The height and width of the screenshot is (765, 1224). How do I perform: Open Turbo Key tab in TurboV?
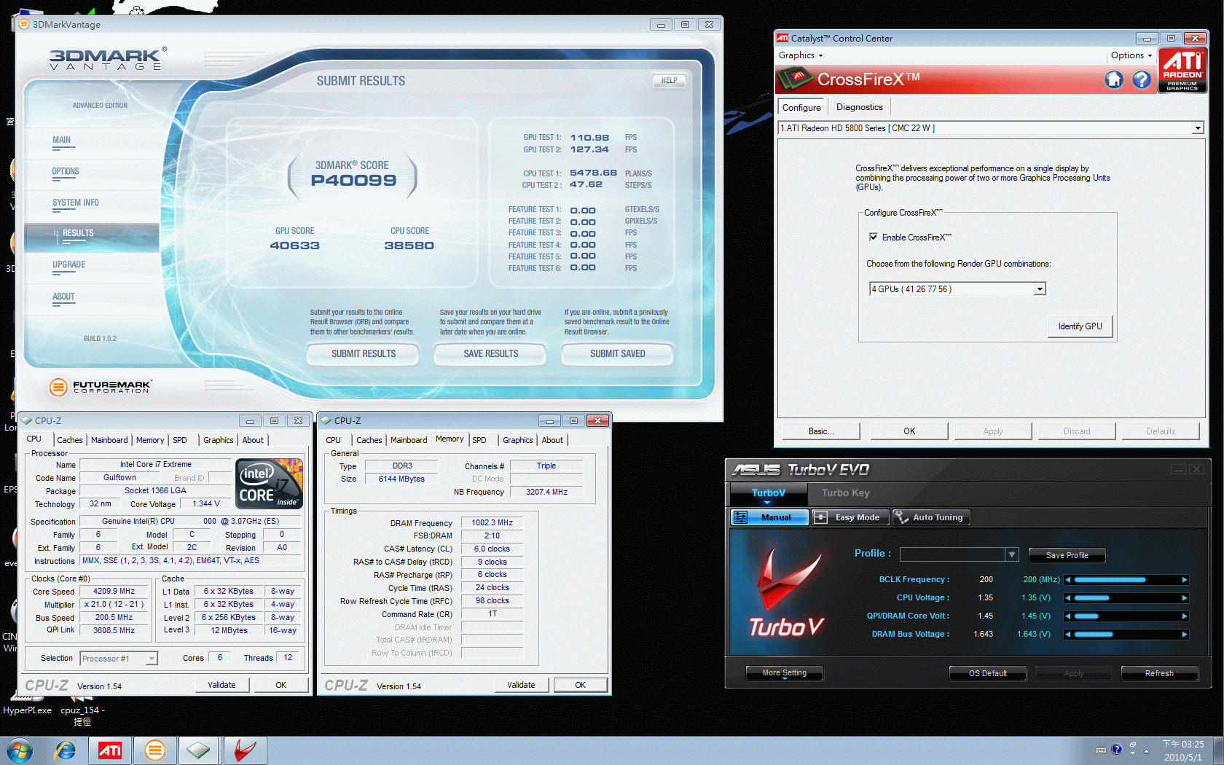[845, 493]
